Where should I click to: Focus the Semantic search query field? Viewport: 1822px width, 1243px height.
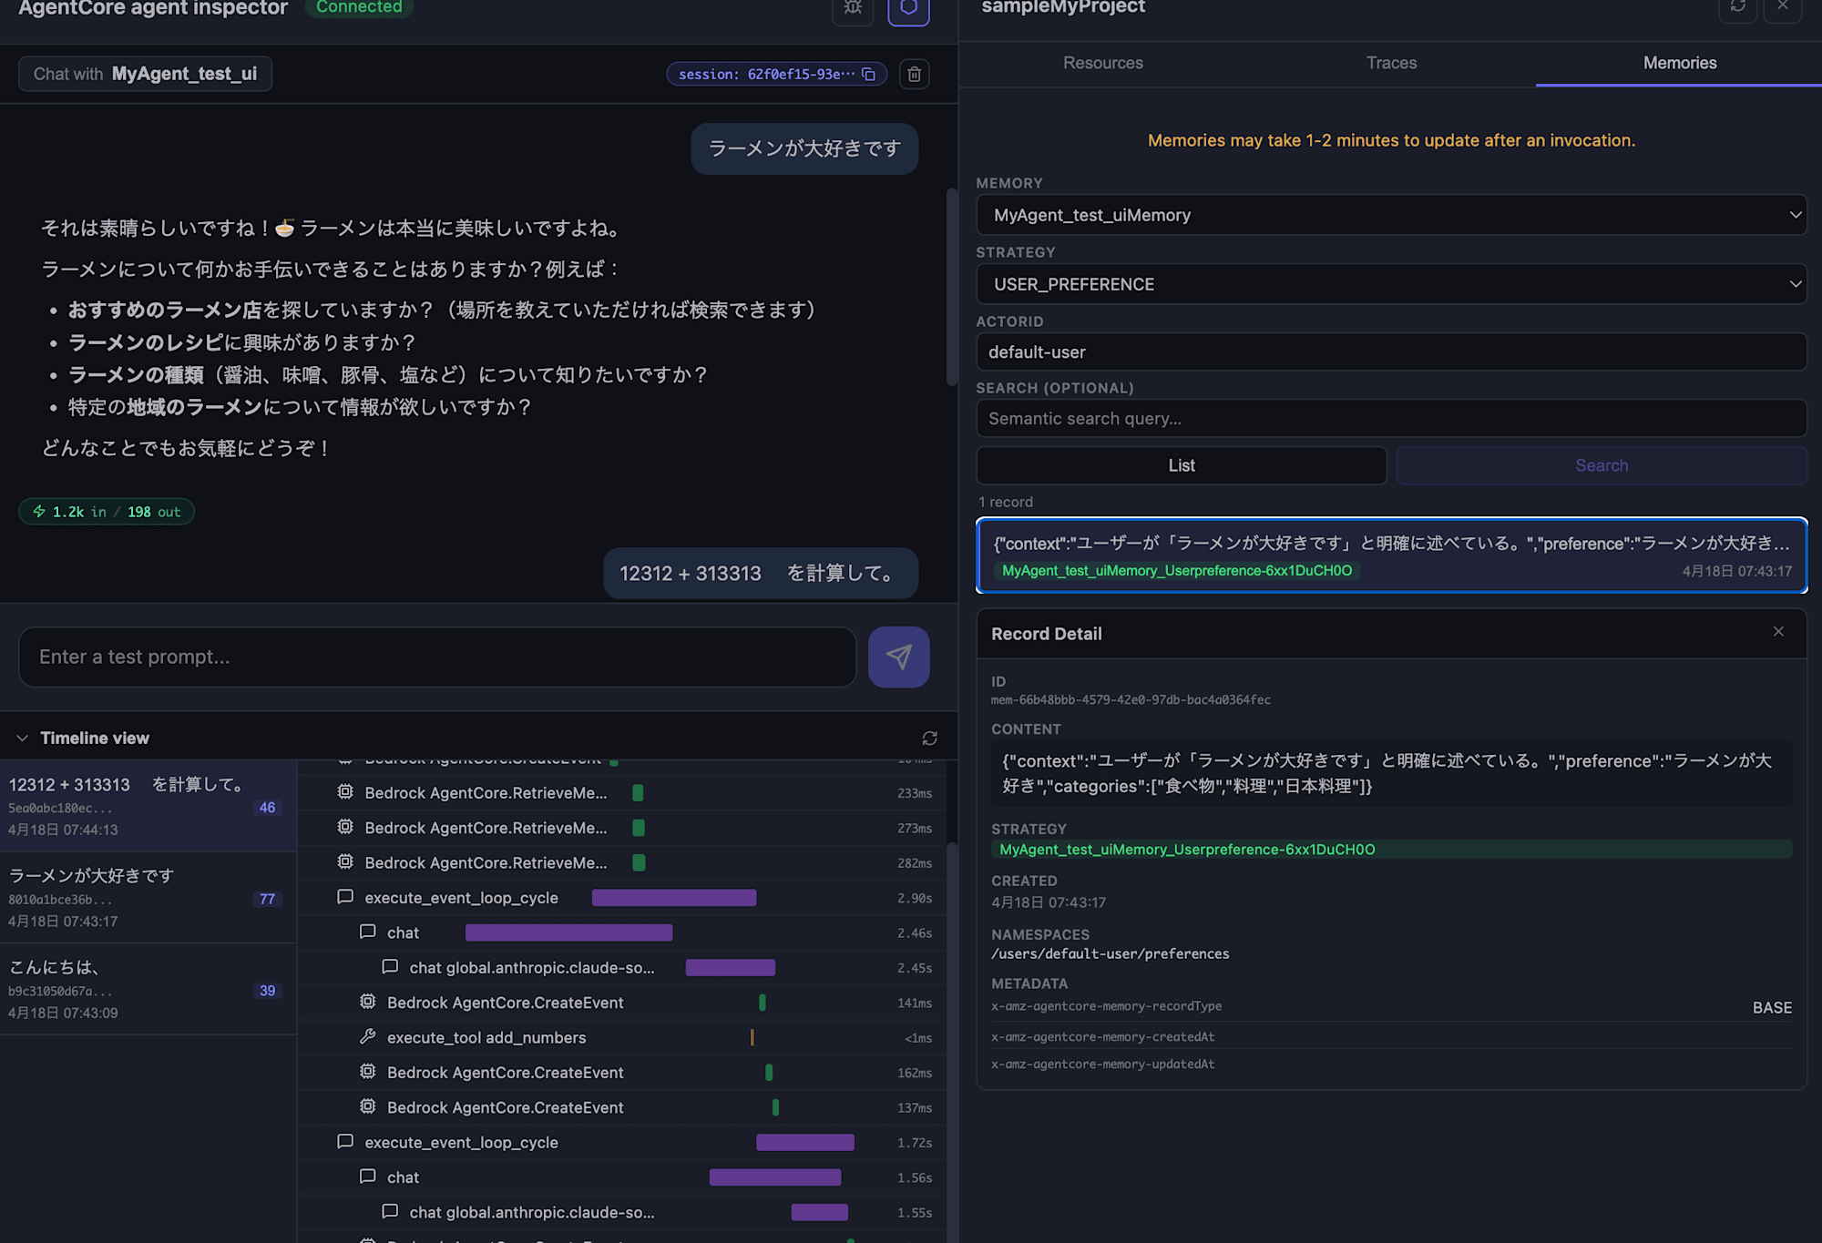pos(1390,418)
